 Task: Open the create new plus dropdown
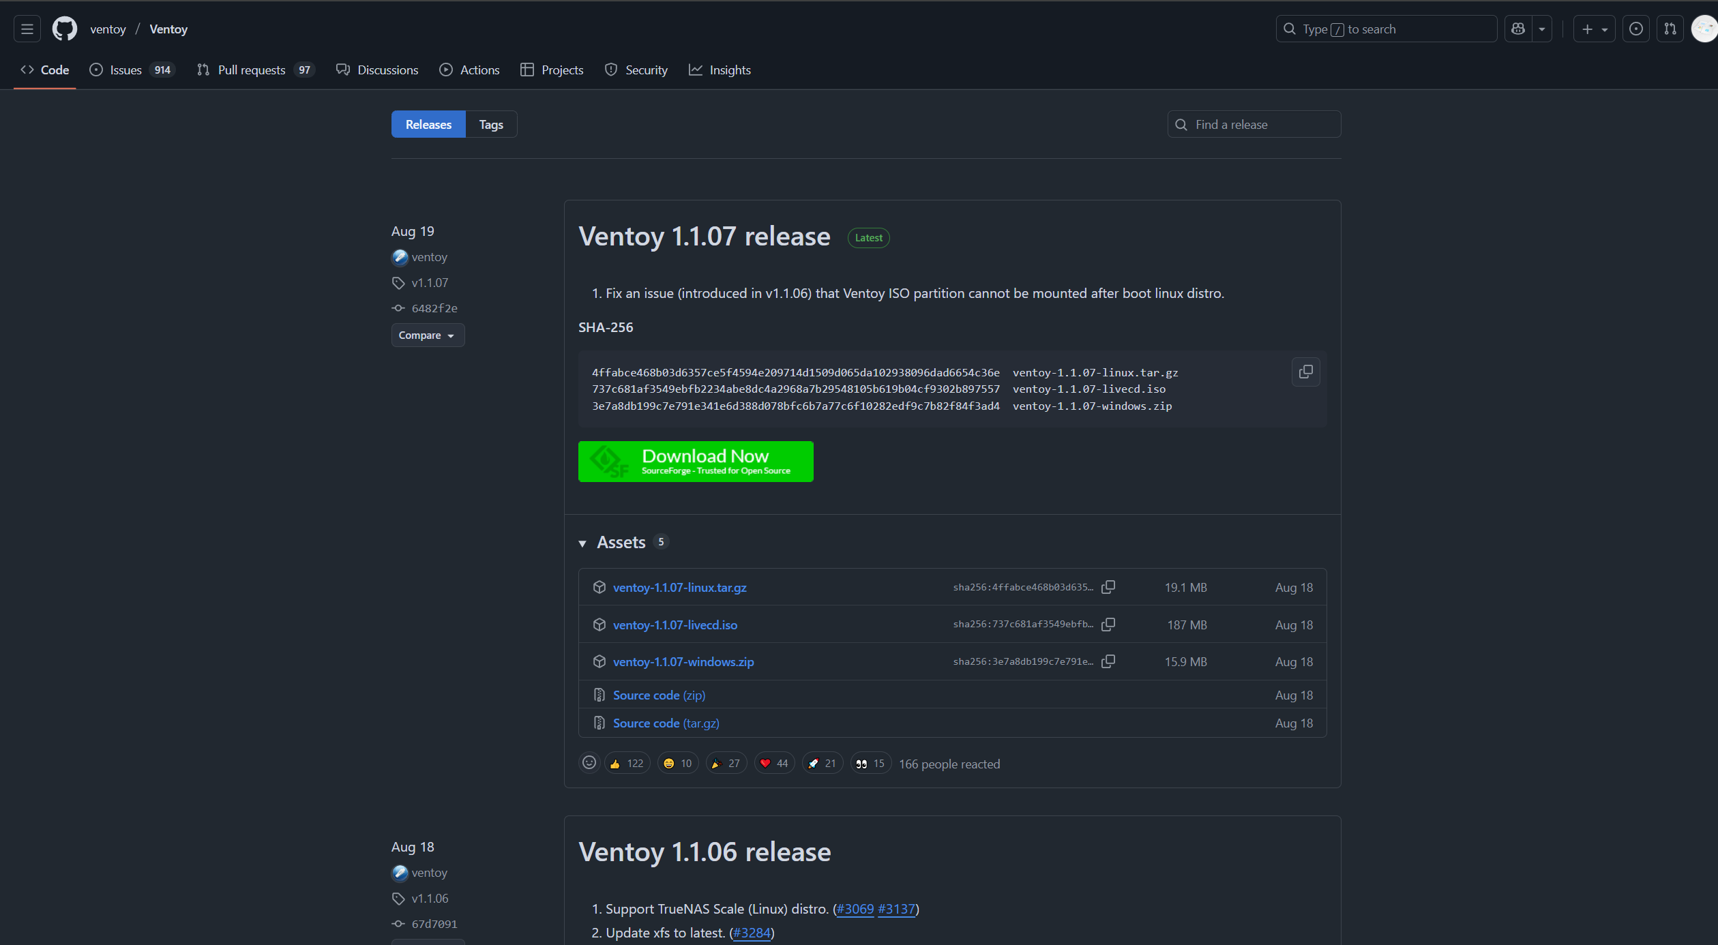click(x=1594, y=29)
